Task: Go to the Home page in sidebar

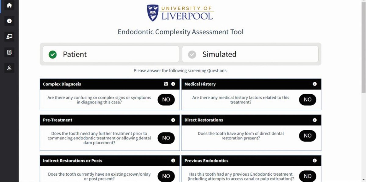Action: (x=9, y=5)
